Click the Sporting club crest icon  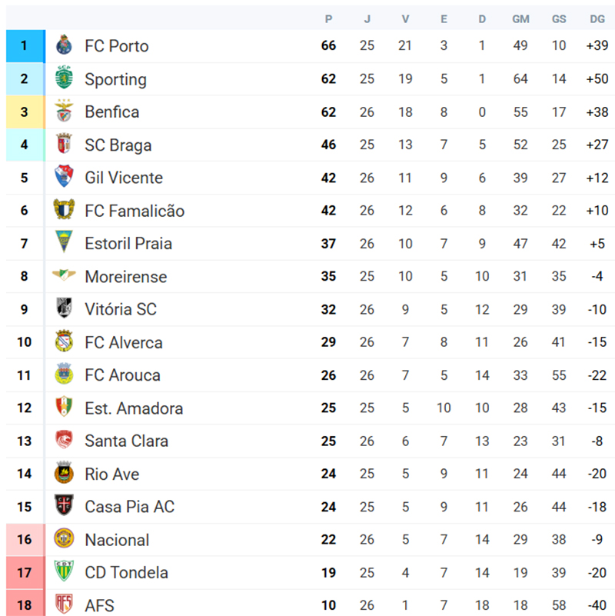(65, 78)
